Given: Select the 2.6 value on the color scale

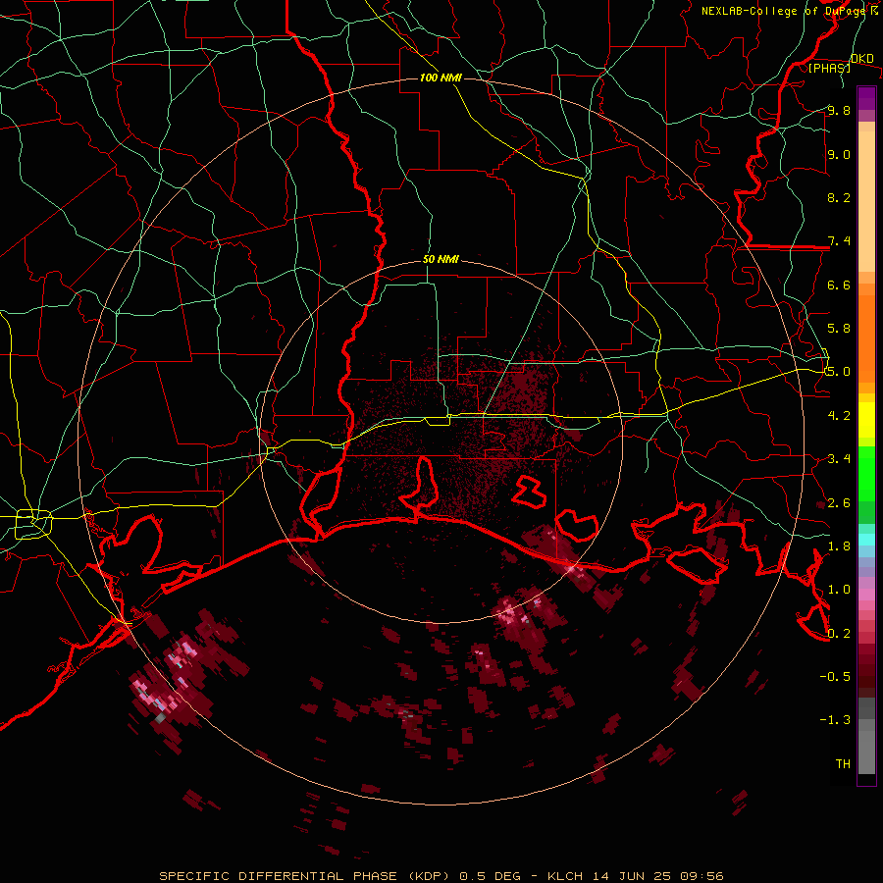Looking at the screenshot, I should point(839,502).
